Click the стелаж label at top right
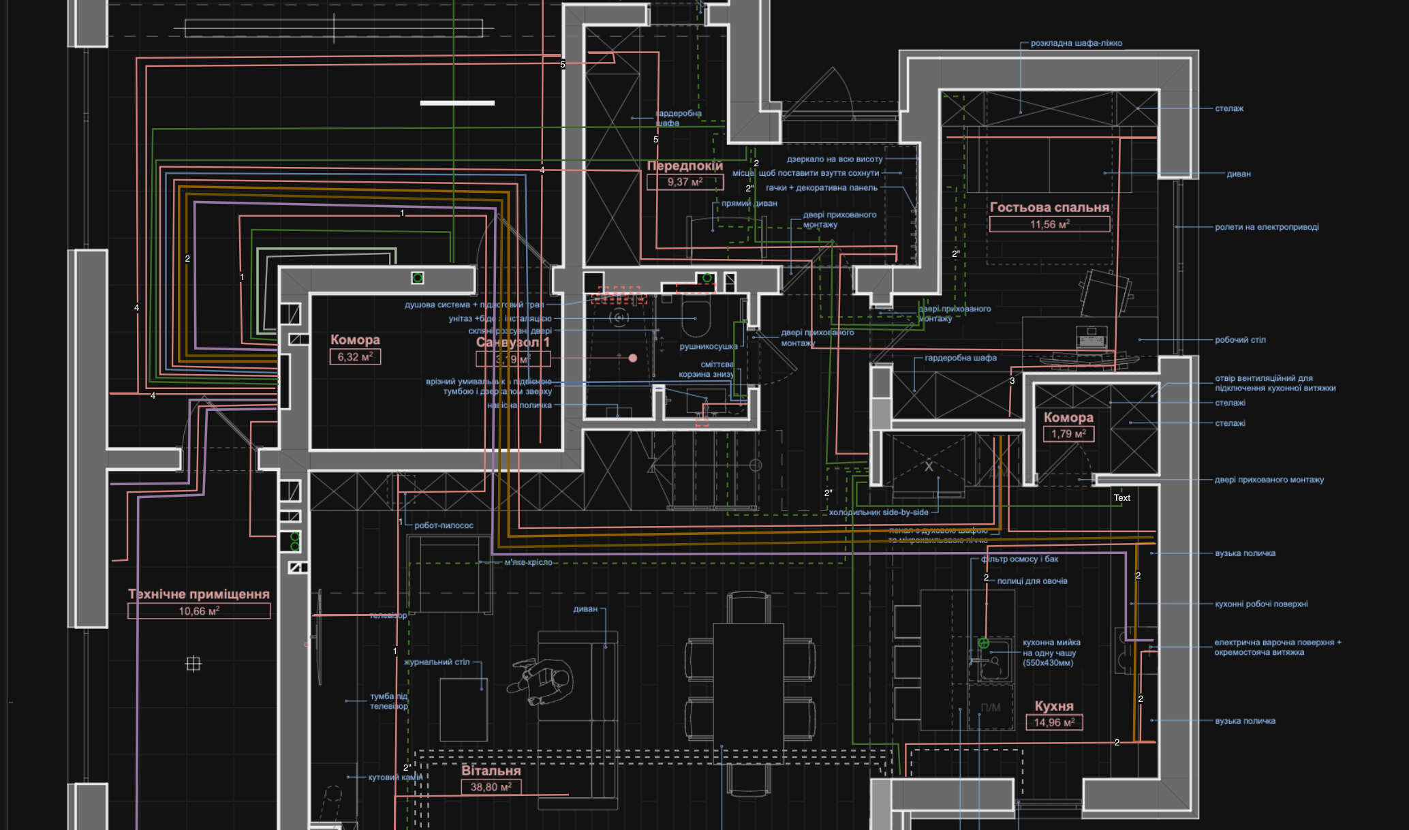The height and width of the screenshot is (830, 1409). pyautogui.click(x=1229, y=108)
